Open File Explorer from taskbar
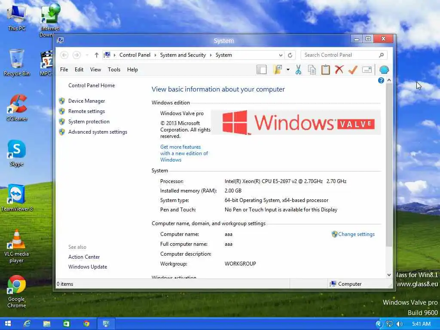Image resolution: width=440 pixels, height=330 pixels. [46, 324]
